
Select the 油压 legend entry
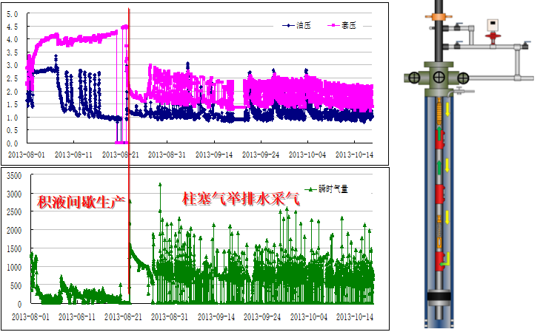(x=296, y=26)
